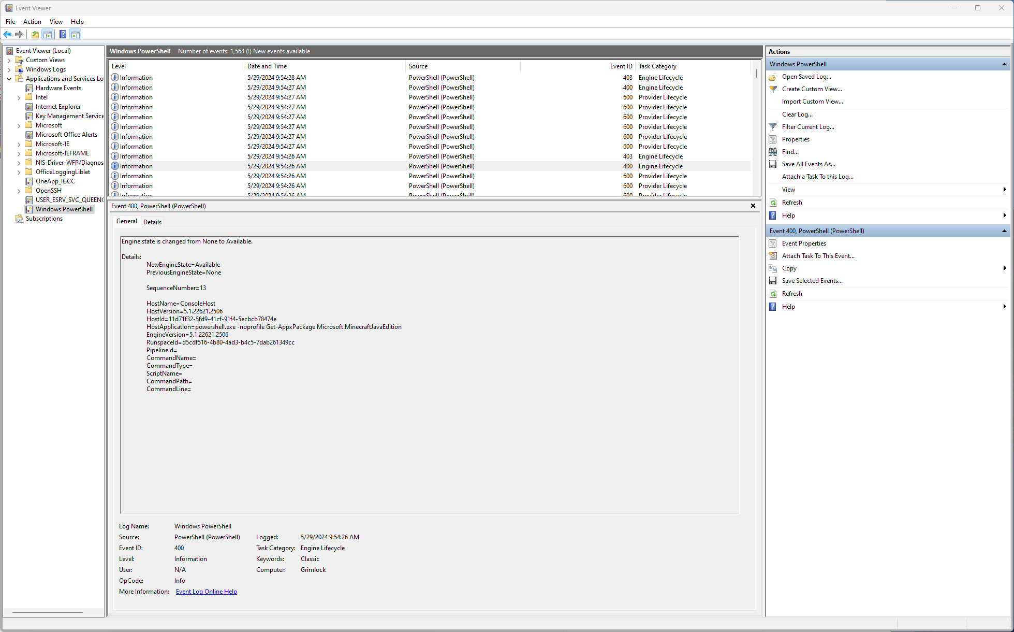Click Save All Events As disk icon
This screenshot has height=632, width=1014.
[x=773, y=164]
